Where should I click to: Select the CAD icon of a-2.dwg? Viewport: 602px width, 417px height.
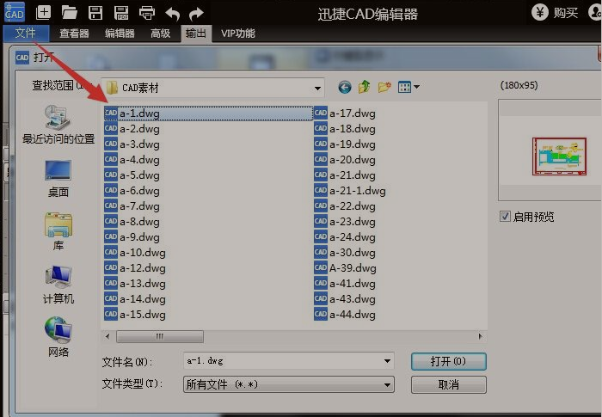[111, 128]
